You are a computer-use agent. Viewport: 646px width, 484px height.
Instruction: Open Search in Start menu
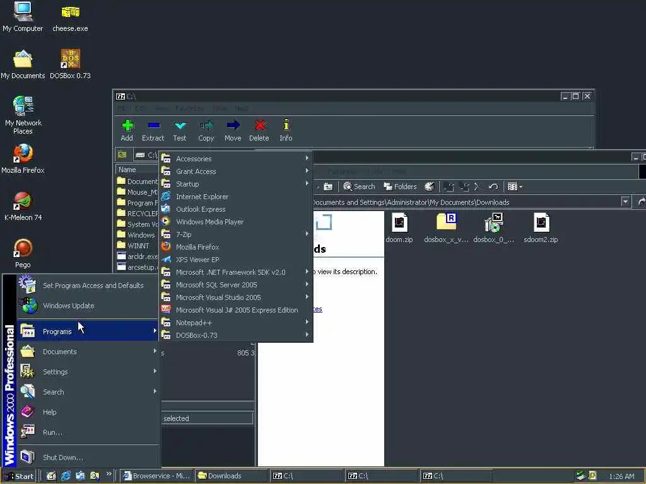coord(88,392)
